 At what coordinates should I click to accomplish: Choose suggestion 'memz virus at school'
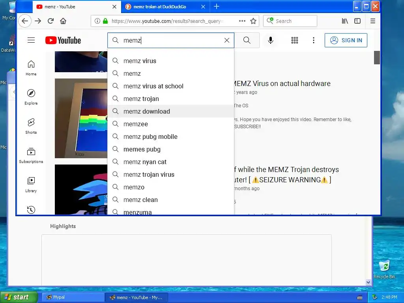point(171,86)
